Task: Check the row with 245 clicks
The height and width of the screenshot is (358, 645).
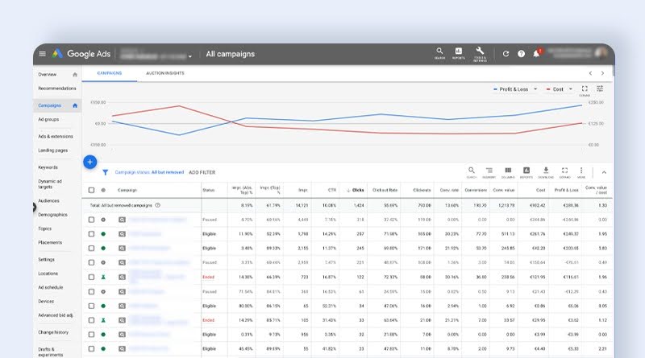Action: click(91, 249)
